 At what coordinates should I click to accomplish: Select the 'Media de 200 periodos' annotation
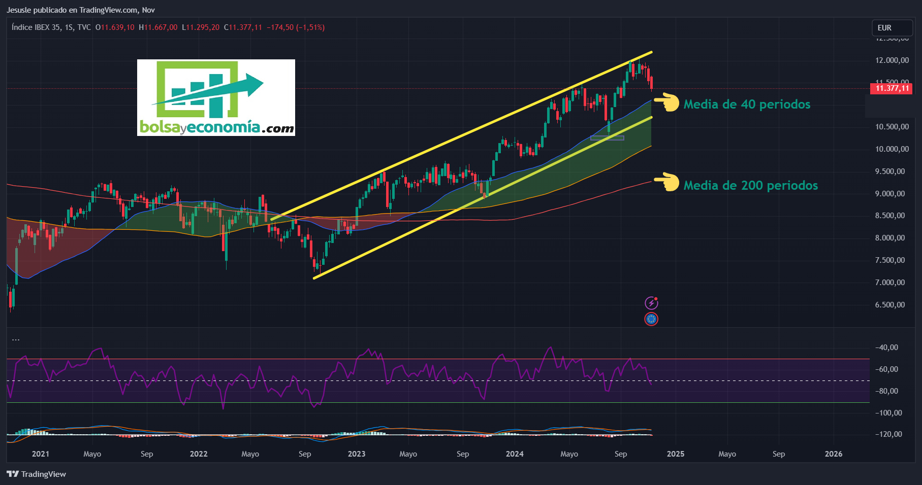751,185
